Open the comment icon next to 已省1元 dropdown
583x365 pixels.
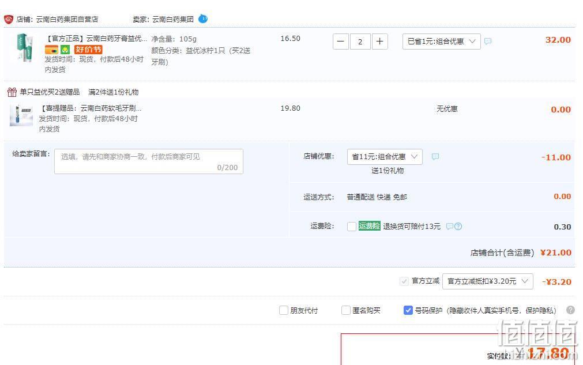pyautogui.click(x=488, y=42)
